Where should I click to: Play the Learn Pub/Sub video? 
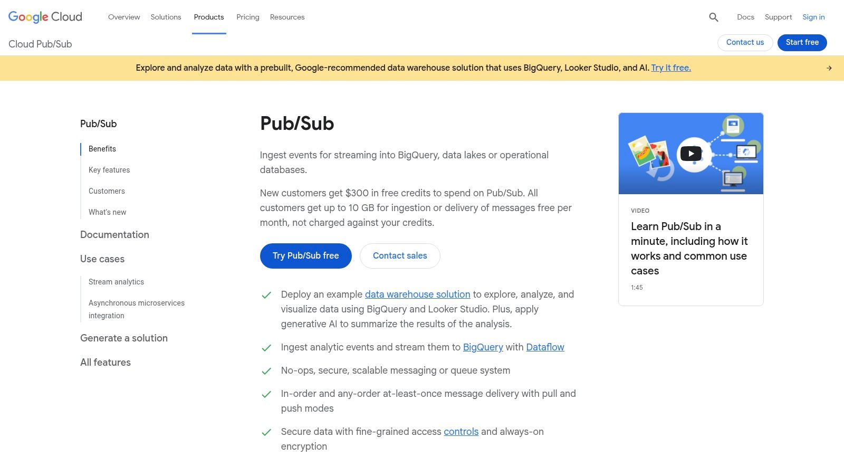690,153
